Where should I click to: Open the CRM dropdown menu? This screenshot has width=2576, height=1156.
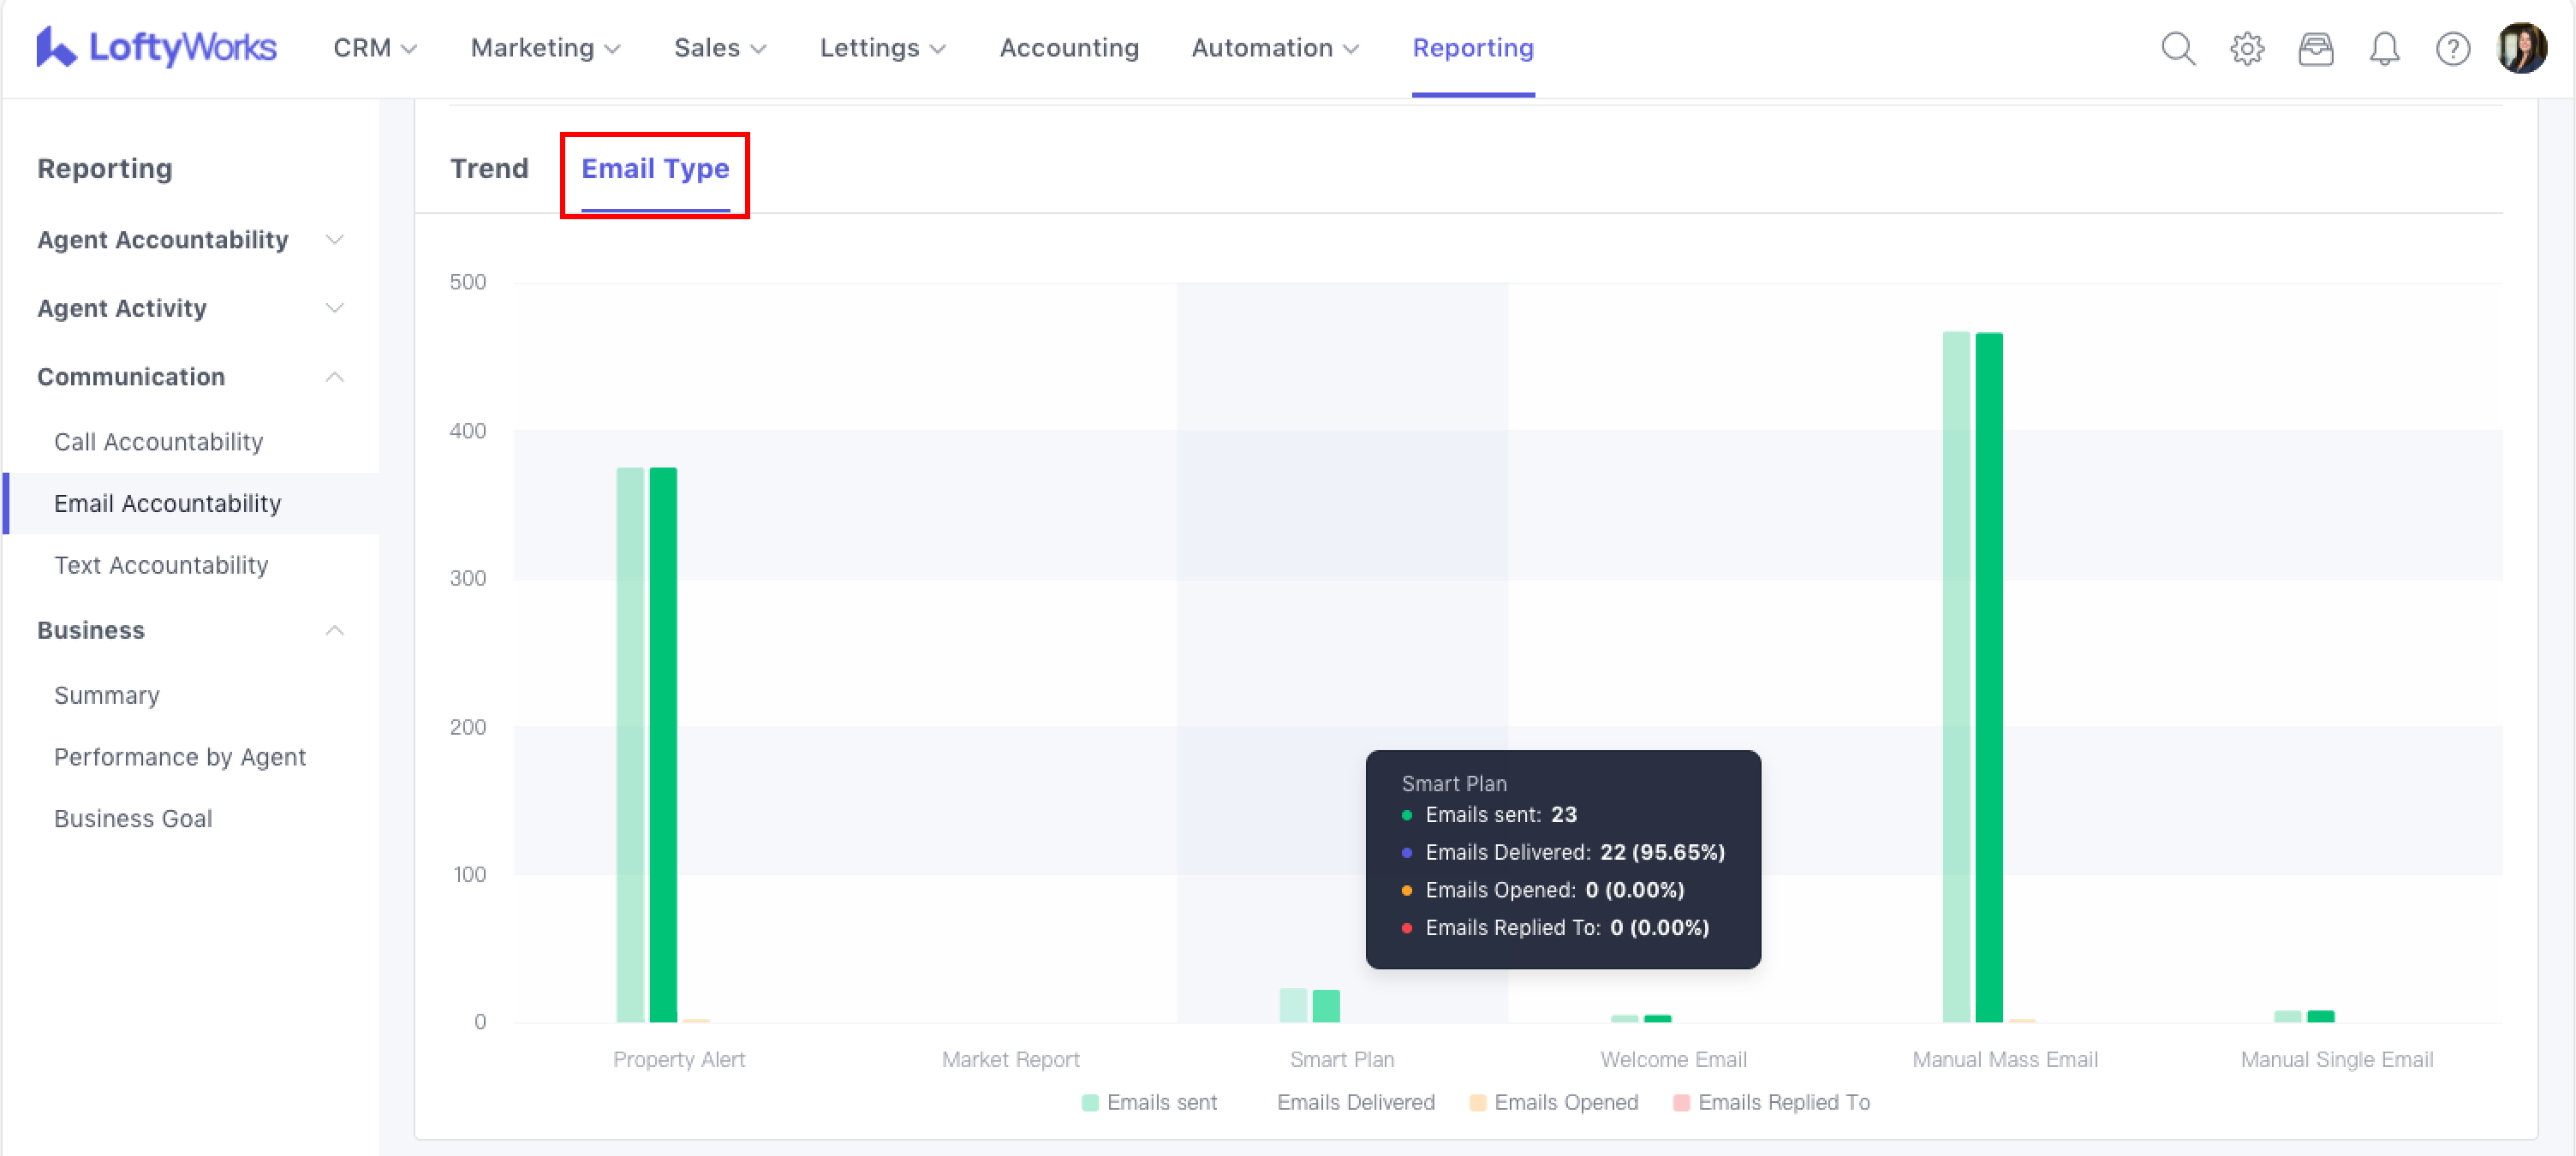(x=374, y=48)
